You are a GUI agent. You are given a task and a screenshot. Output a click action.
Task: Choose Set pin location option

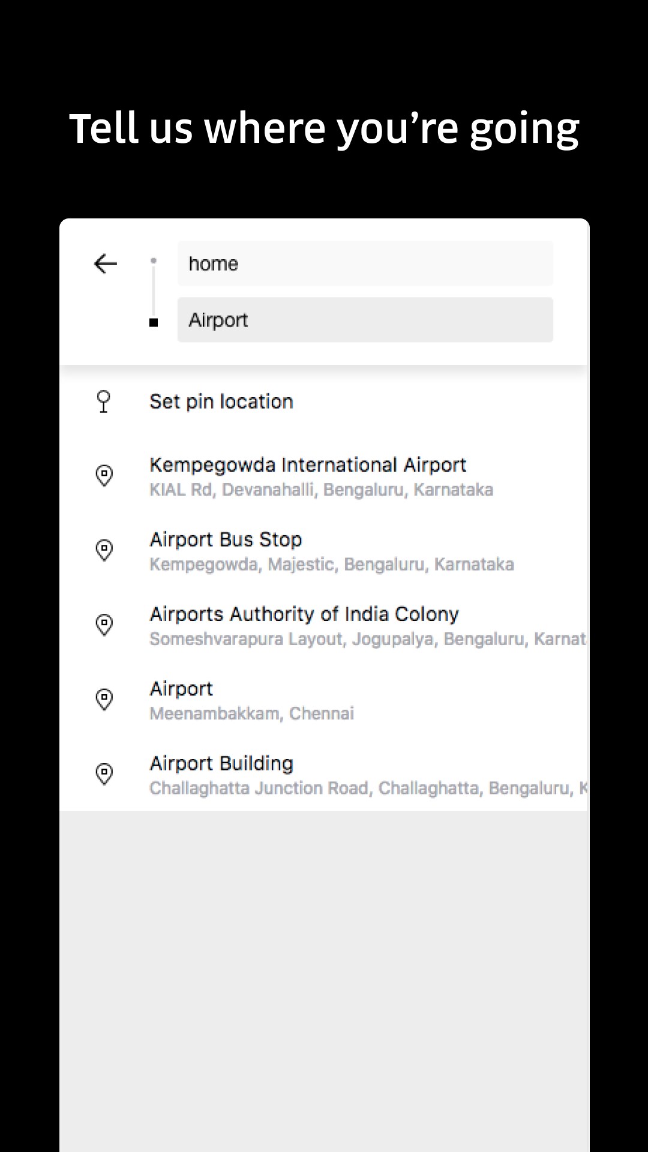click(x=221, y=401)
